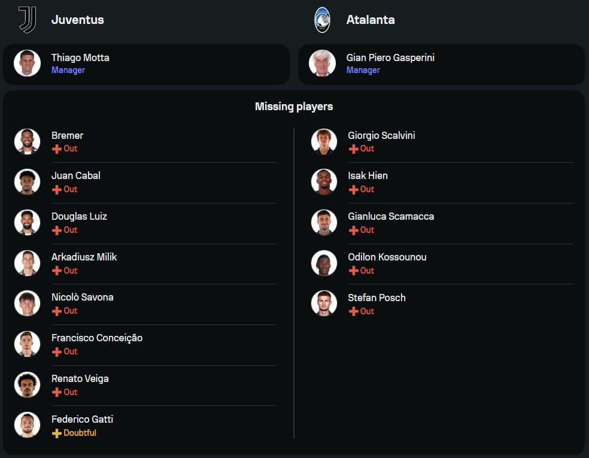Select the Douglas Luiz player name

click(x=79, y=216)
